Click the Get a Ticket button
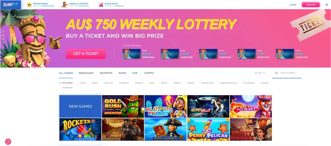 pyautogui.click(x=86, y=54)
